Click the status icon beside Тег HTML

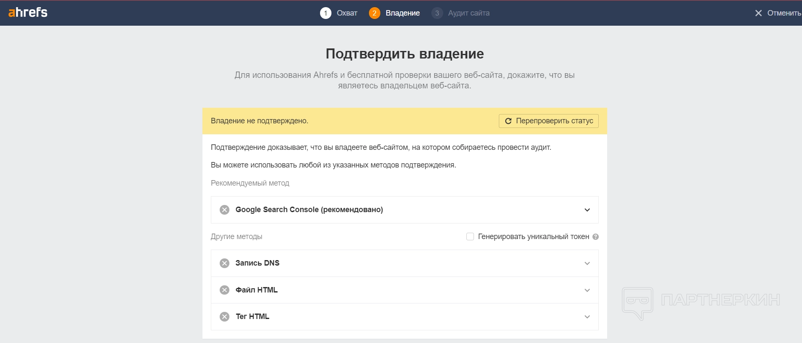[225, 316]
